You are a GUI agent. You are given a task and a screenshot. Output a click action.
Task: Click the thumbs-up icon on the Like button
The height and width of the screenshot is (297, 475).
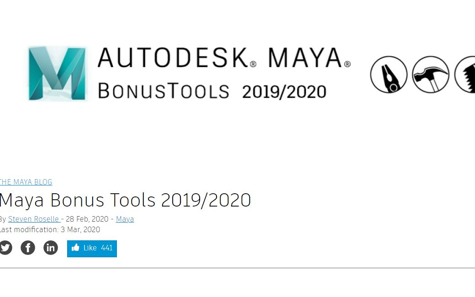click(x=76, y=248)
